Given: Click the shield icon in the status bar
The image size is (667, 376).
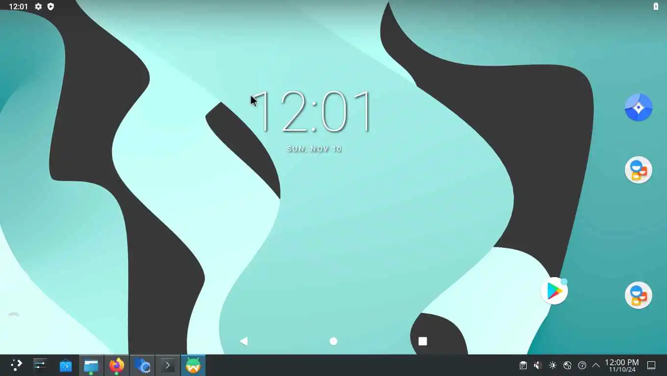Looking at the screenshot, I should pyautogui.click(x=51, y=7).
